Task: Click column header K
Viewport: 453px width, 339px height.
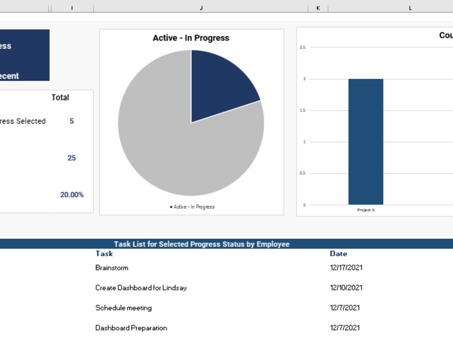Action: click(318, 8)
